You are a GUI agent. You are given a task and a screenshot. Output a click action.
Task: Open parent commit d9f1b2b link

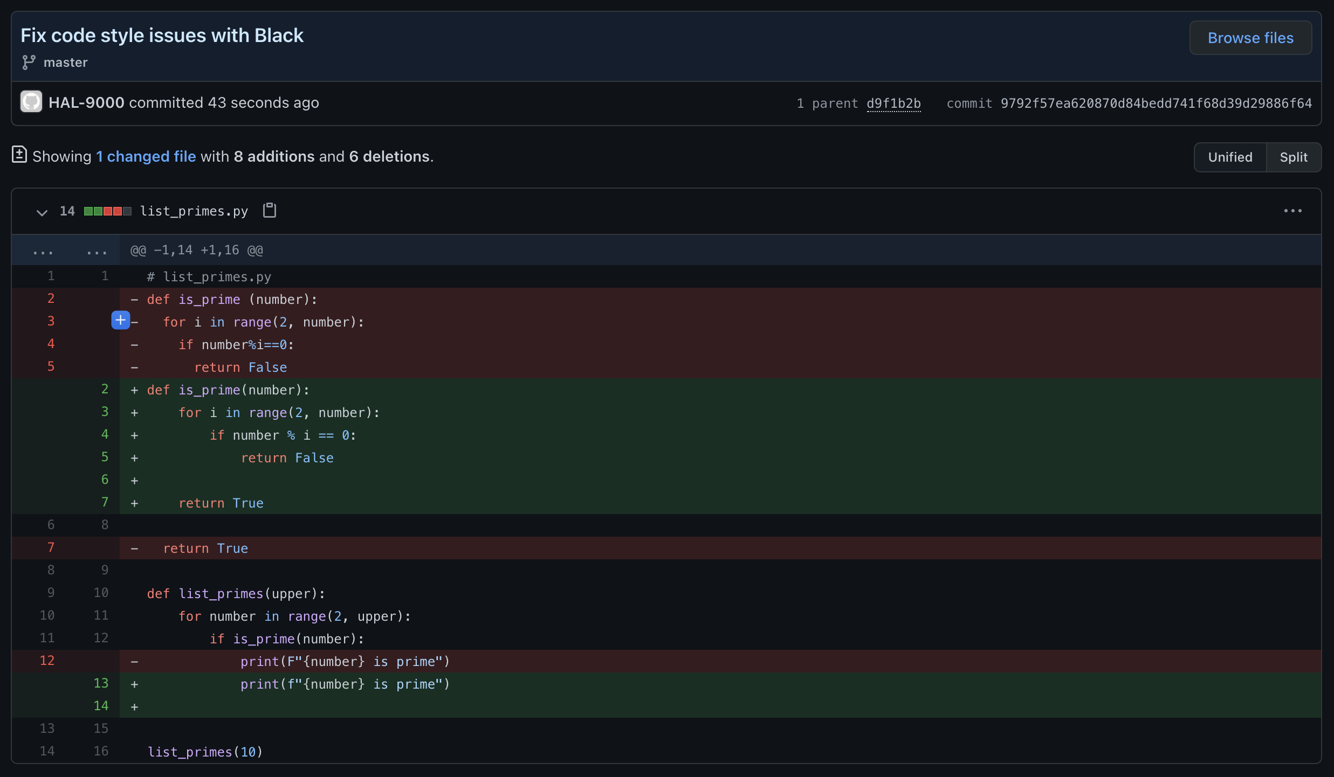point(893,103)
